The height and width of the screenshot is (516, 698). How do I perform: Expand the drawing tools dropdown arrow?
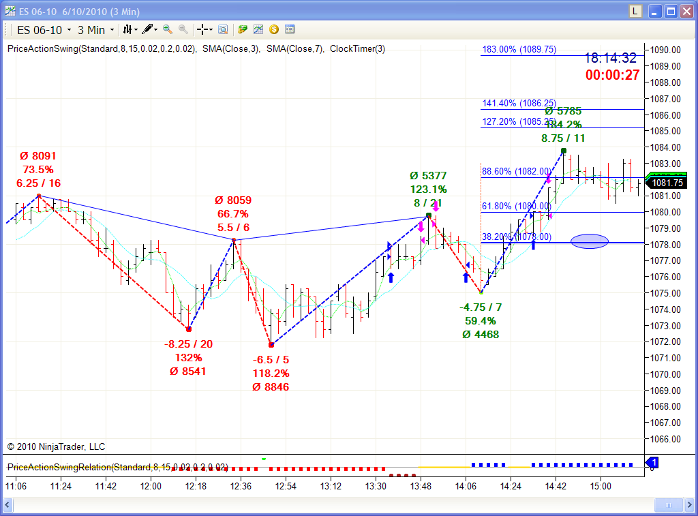pyautogui.click(x=156, y=30)
